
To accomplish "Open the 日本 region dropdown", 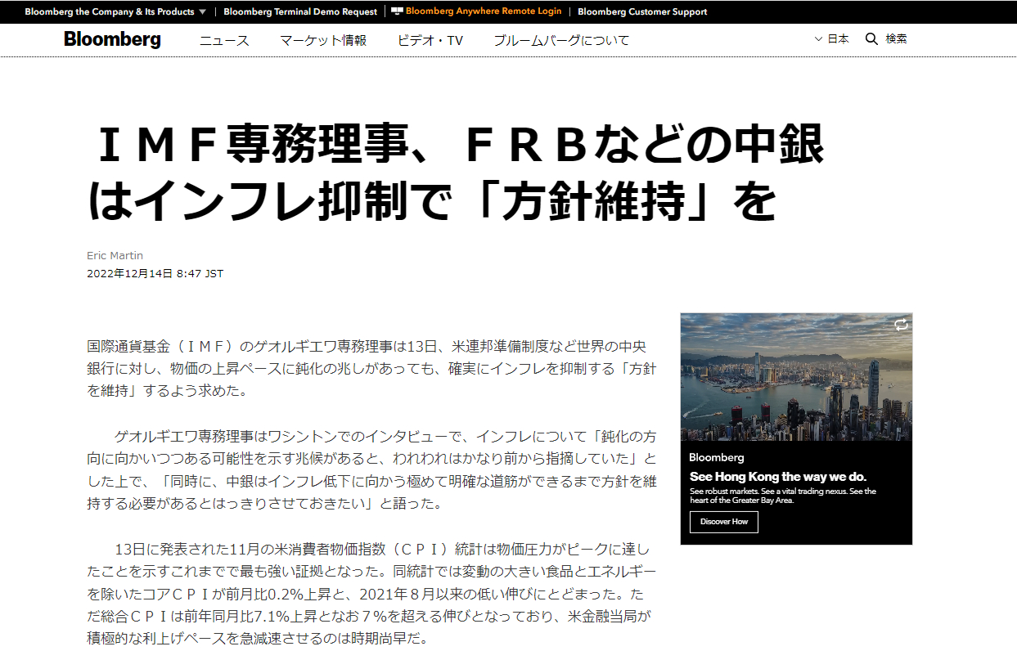I will tap(832, 38).
